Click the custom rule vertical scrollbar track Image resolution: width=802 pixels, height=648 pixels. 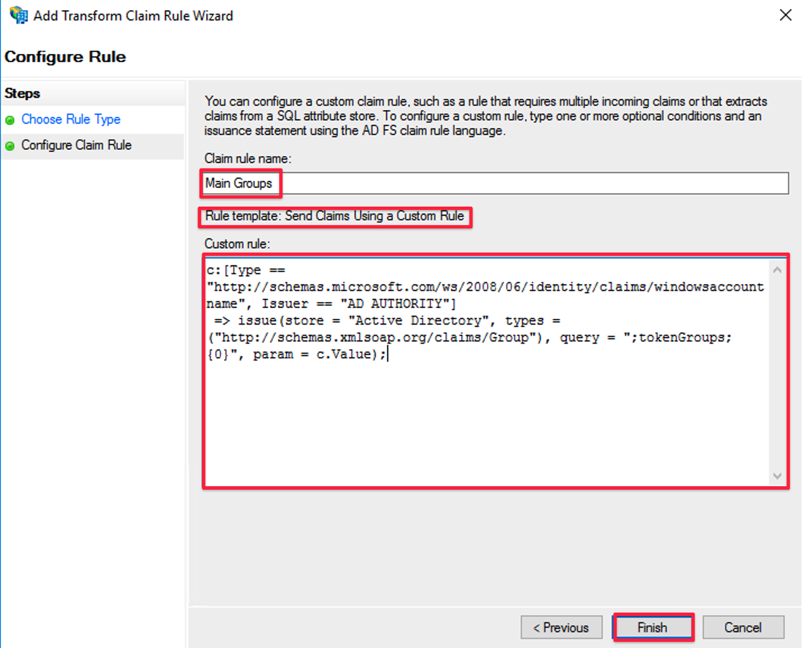pos(777,371)
